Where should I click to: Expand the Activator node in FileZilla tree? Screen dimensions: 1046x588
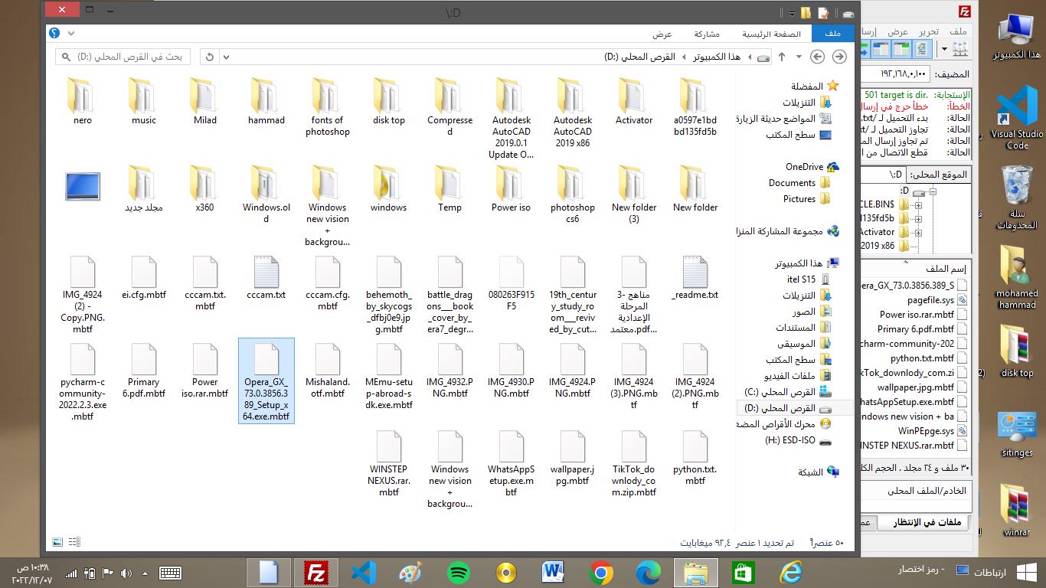click(x=918, y=232)
